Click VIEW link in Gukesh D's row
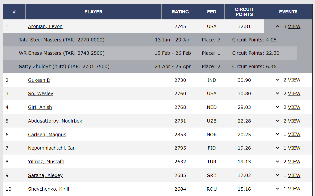The width and height of the screenshot is (315, 196). click(294, 80)
